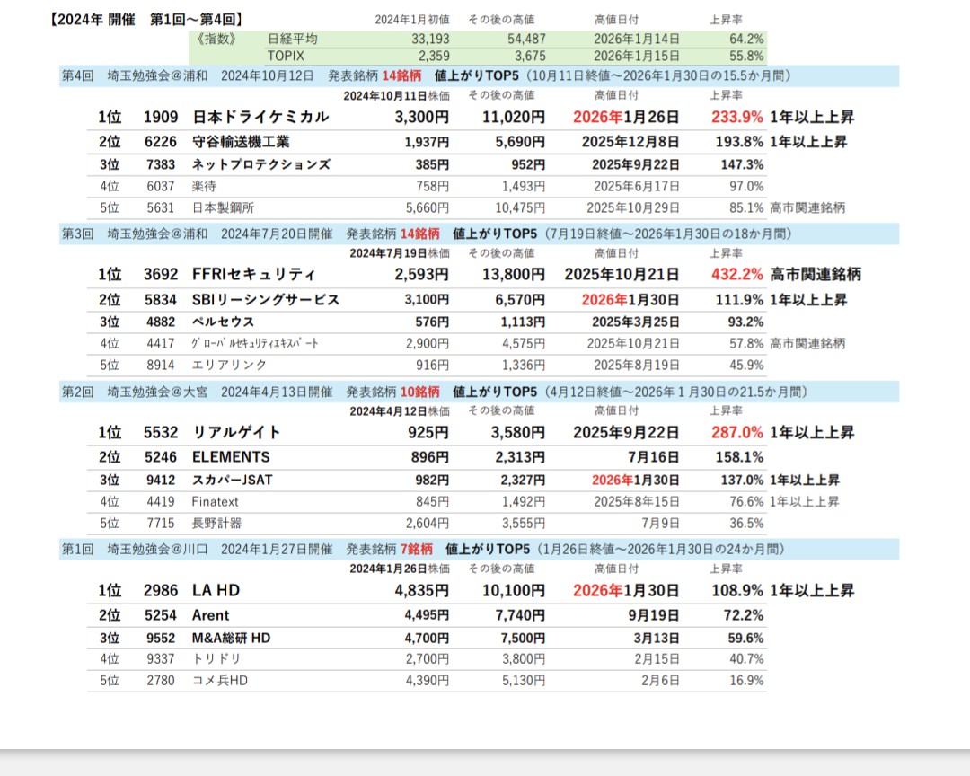The image size is (970, 776).
Task: Select the high price 13,800円
Action: coord(514,274)
